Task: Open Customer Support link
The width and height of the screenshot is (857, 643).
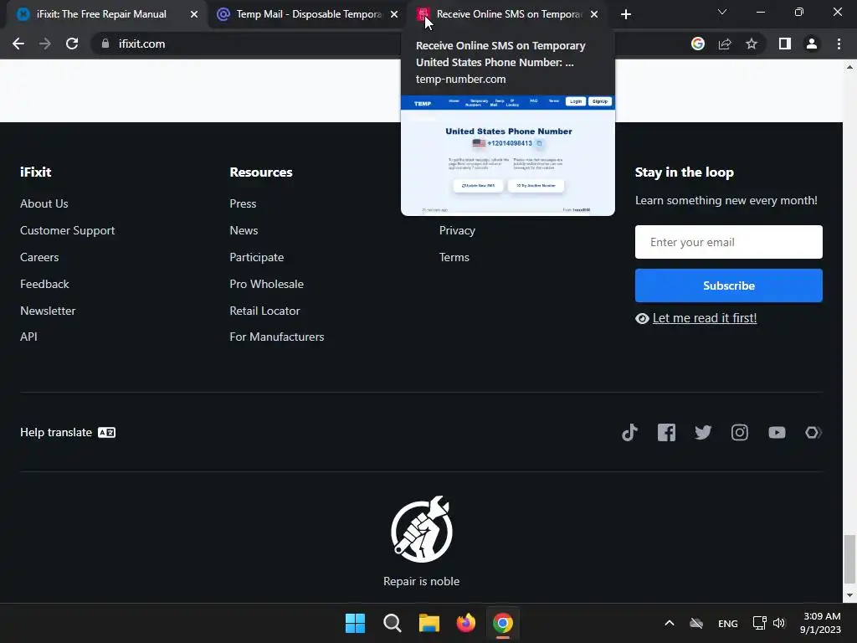Action: [x=67, y=231]
